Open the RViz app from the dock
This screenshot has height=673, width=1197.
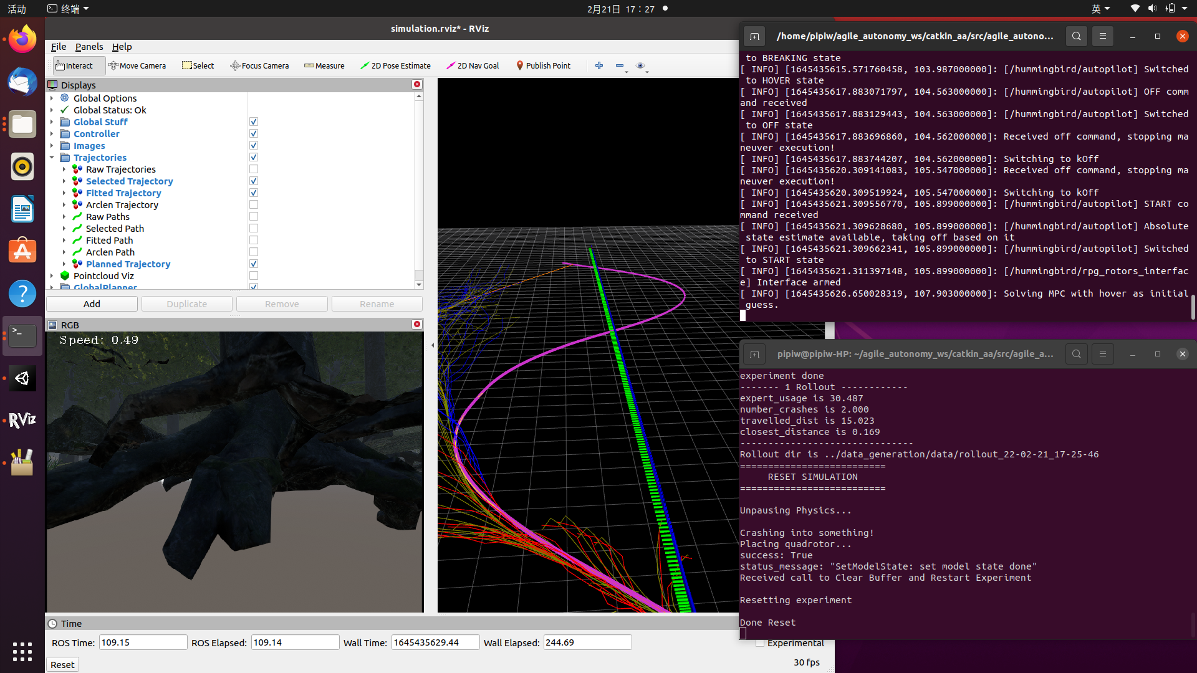[x=22, y=420]
